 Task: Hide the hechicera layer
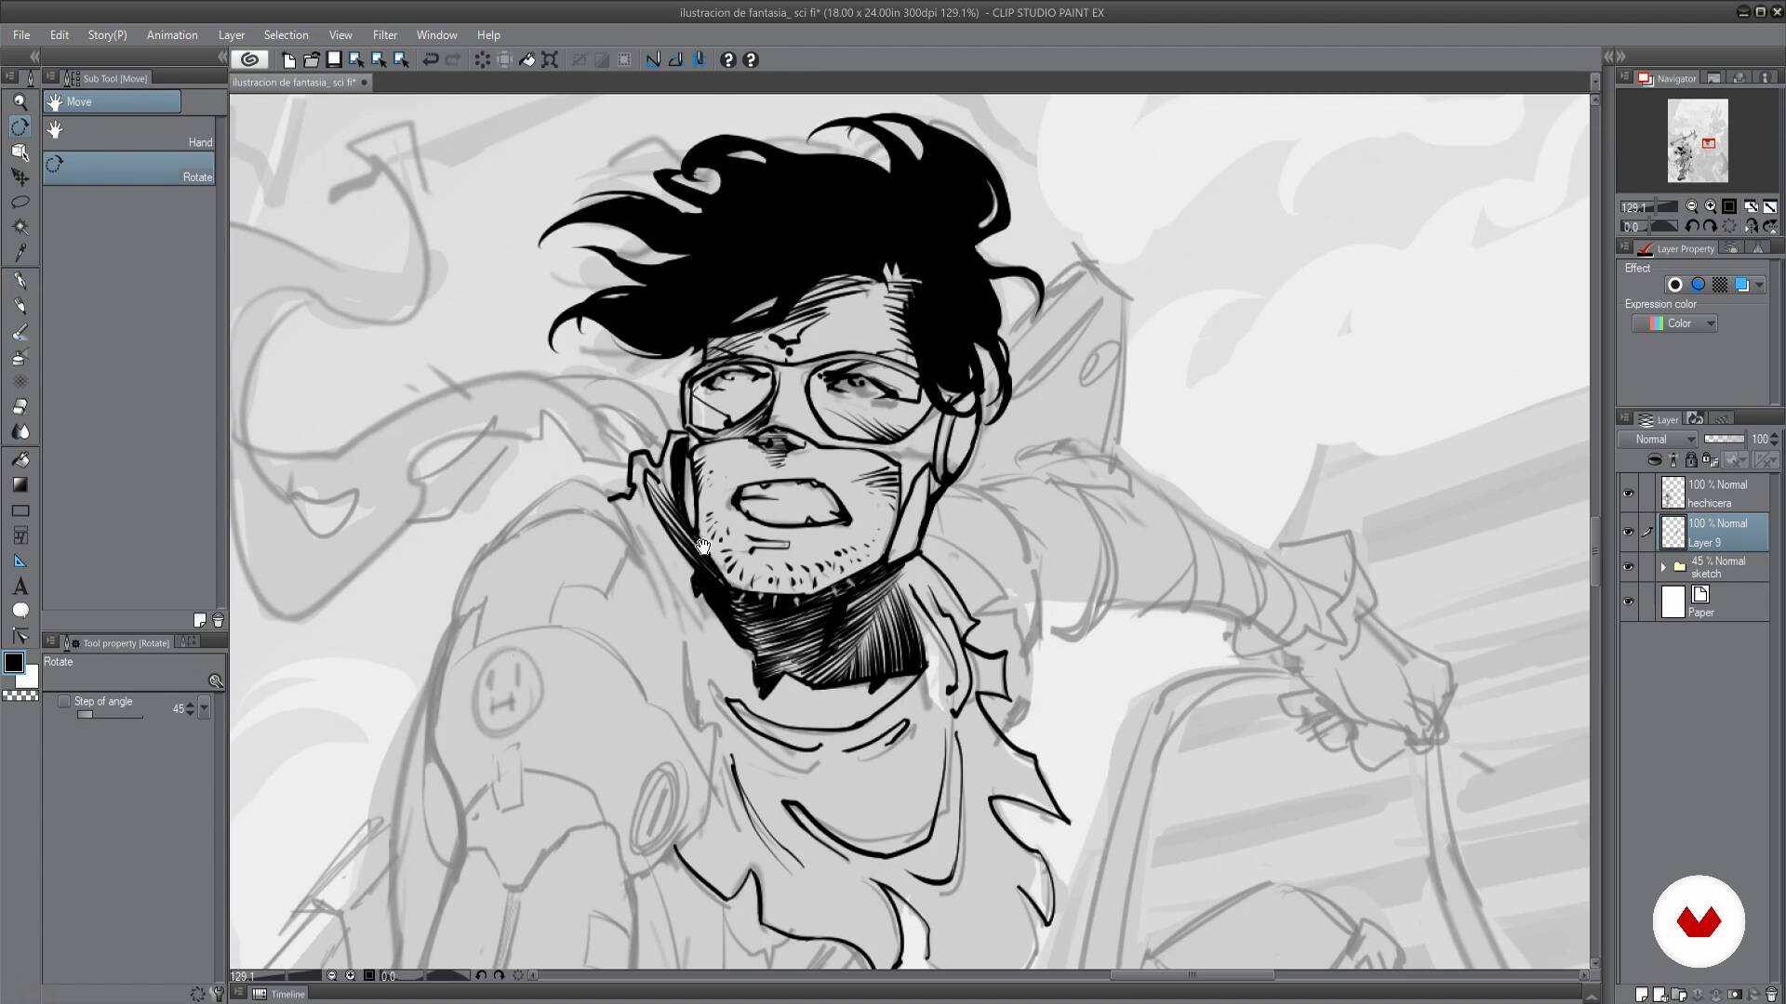tap(1628, 494)
